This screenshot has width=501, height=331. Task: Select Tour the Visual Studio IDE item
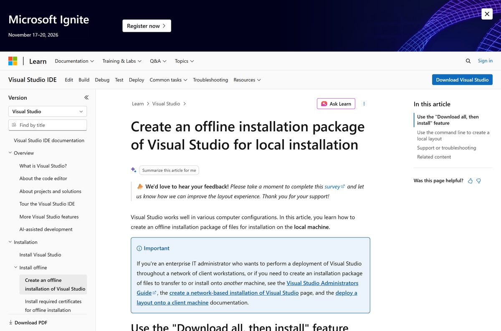tap(47, 204)
